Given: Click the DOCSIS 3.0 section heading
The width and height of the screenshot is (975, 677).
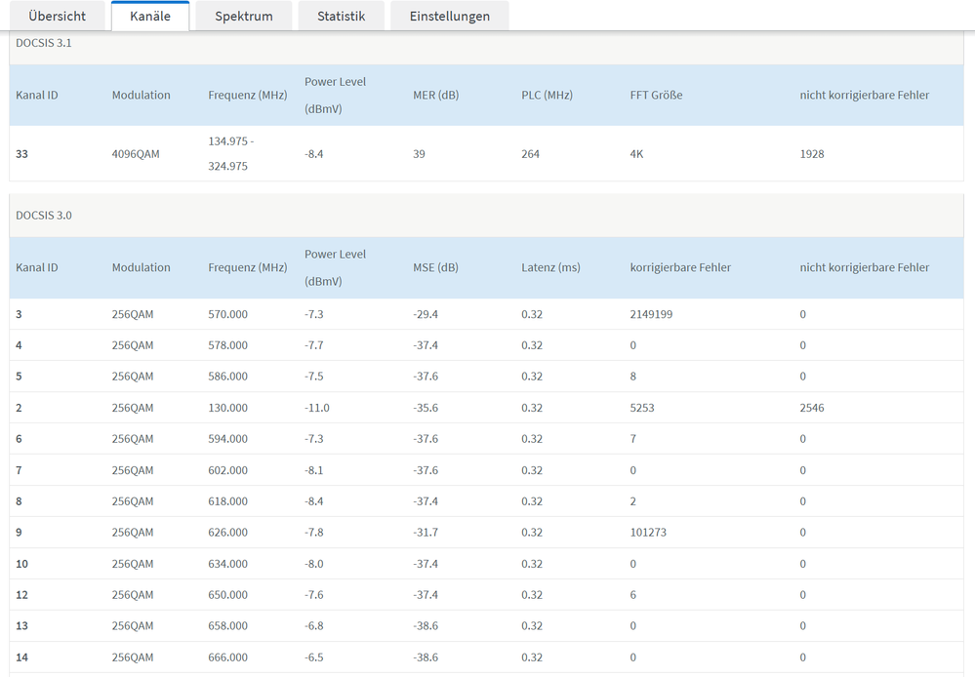Looking at the screenshot, I should (44, 215).
